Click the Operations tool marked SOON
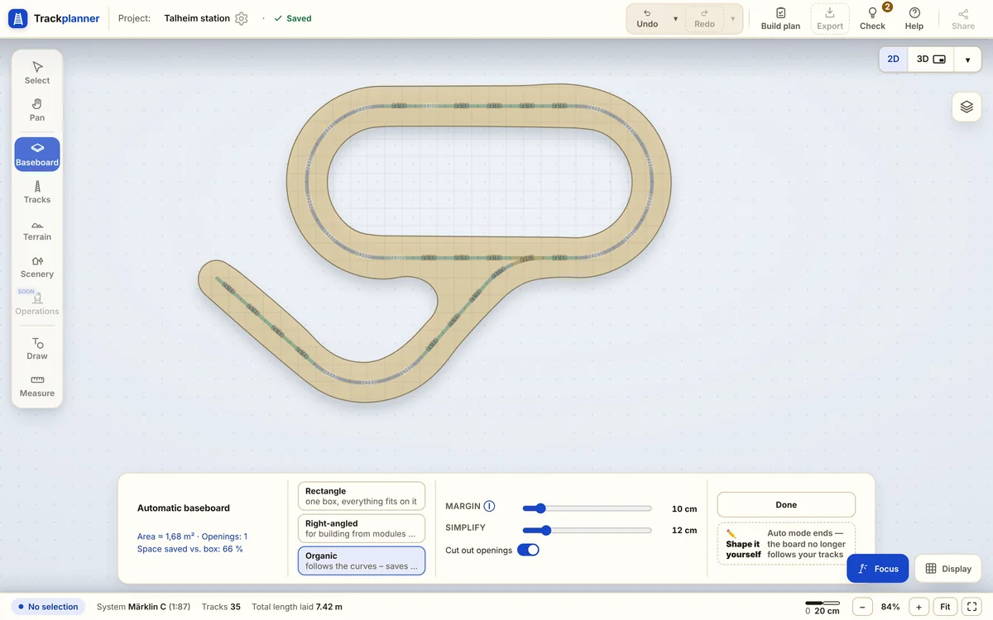The image size is (993, 620). click(37, 303)
